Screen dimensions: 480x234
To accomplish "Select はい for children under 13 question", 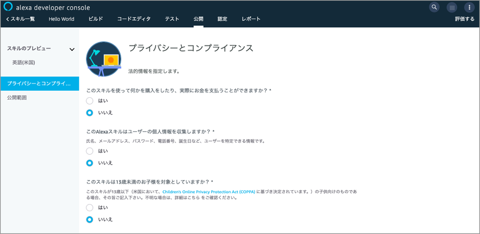I will click(x=89, y=208).
